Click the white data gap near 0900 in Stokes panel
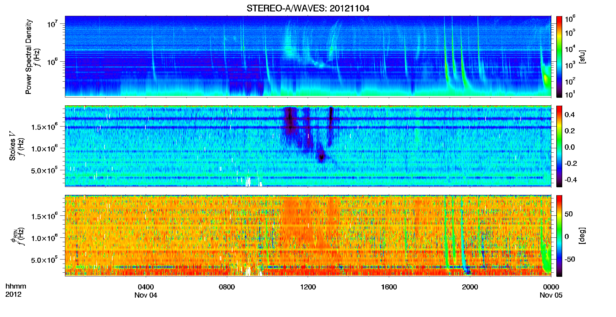Screen dimensions: 616x317 248,182
